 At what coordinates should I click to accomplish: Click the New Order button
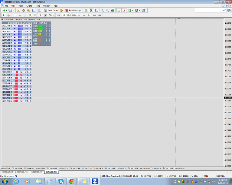[x=51, y=10]
